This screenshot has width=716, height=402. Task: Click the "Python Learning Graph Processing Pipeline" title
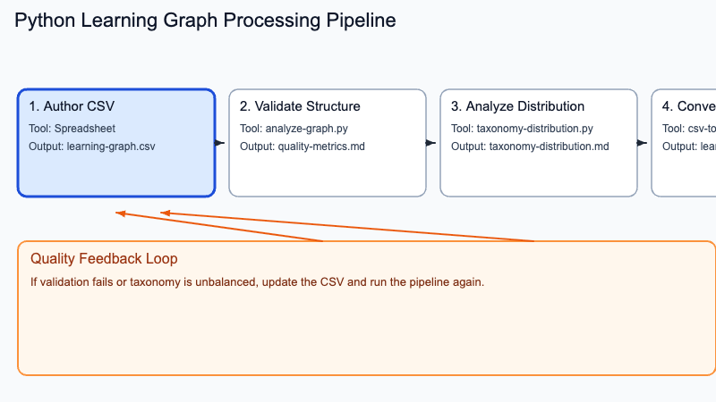(205, 21)
